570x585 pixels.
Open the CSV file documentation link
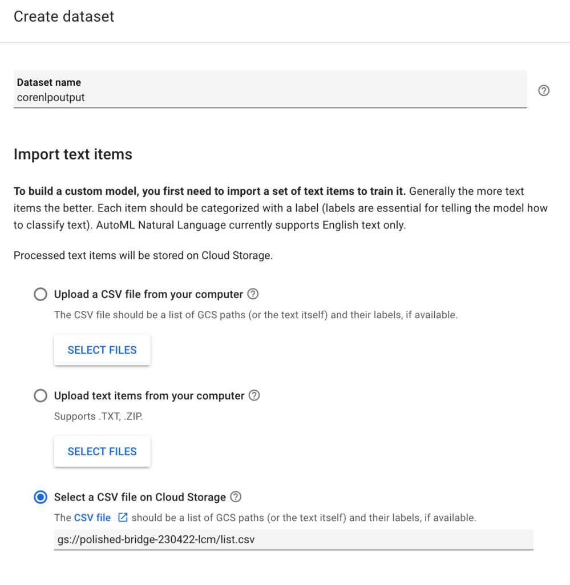click(x=92, y=518)
